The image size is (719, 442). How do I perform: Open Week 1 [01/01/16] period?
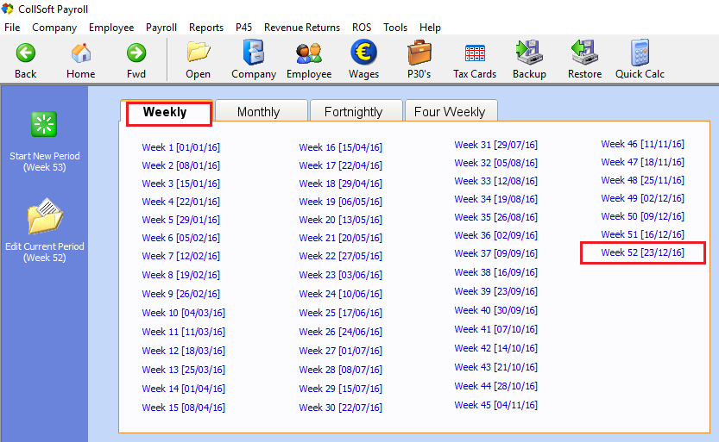180,147
